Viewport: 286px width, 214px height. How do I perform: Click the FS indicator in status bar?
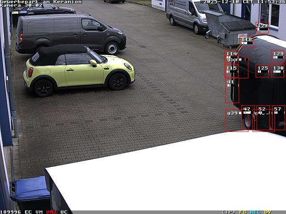coord(243,212)
